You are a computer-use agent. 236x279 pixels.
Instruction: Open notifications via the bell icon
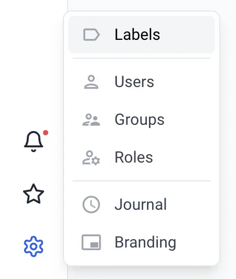pyautogui.click(x=34, y=142)
